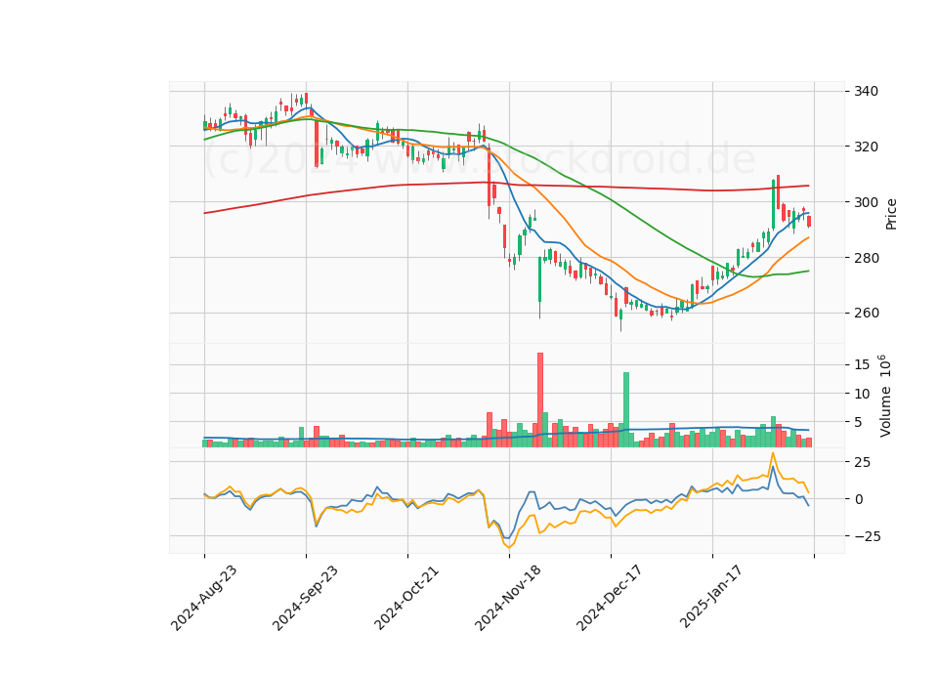Screen dimensions: 938x674
Task: Click the tallest green volume bar
Action: 626,409
